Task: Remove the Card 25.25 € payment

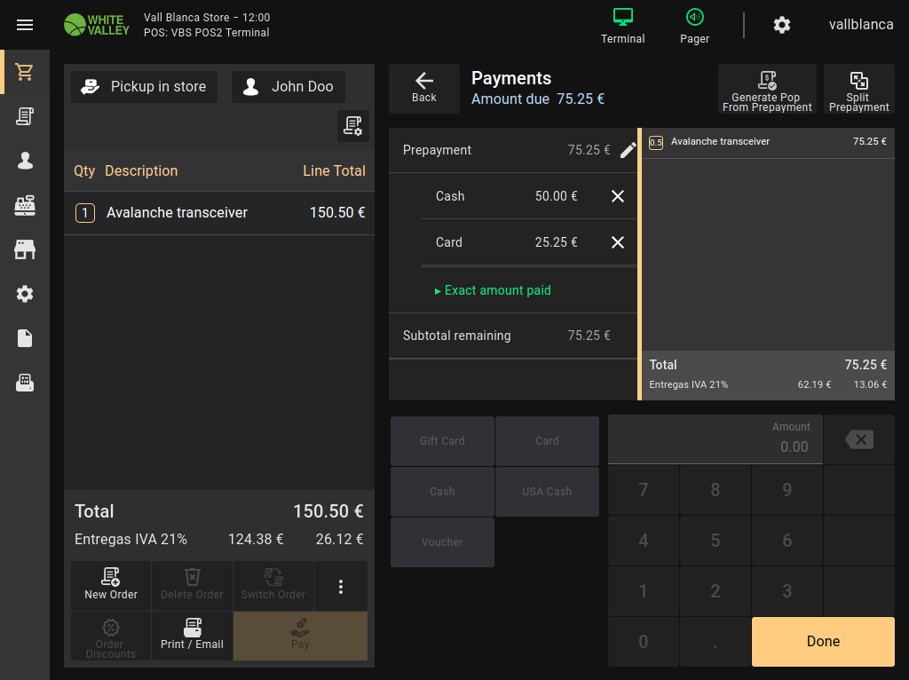Action: click(x=618, y=242)
